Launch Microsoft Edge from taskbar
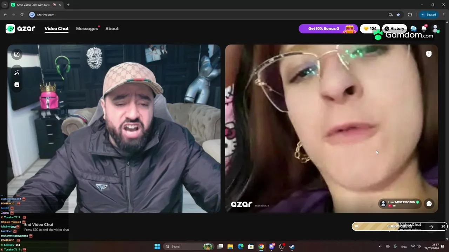Image resolution: width=449 pixels, height=252 pixels. pyautogui.click(x=241, y=246)
